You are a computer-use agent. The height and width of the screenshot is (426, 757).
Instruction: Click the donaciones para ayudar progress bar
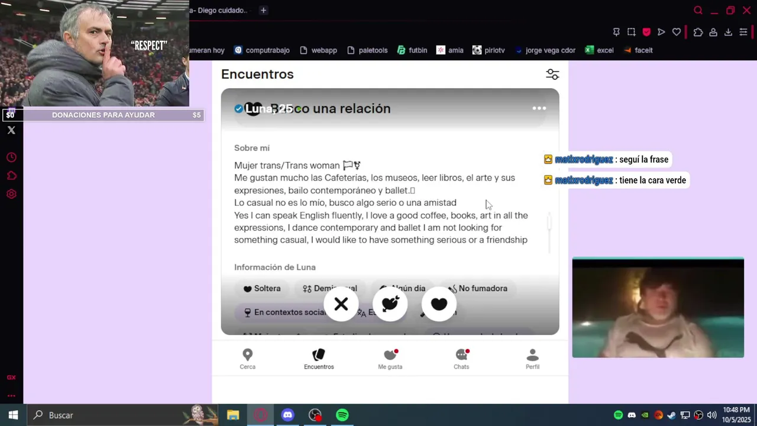click(x=103, y=115)
